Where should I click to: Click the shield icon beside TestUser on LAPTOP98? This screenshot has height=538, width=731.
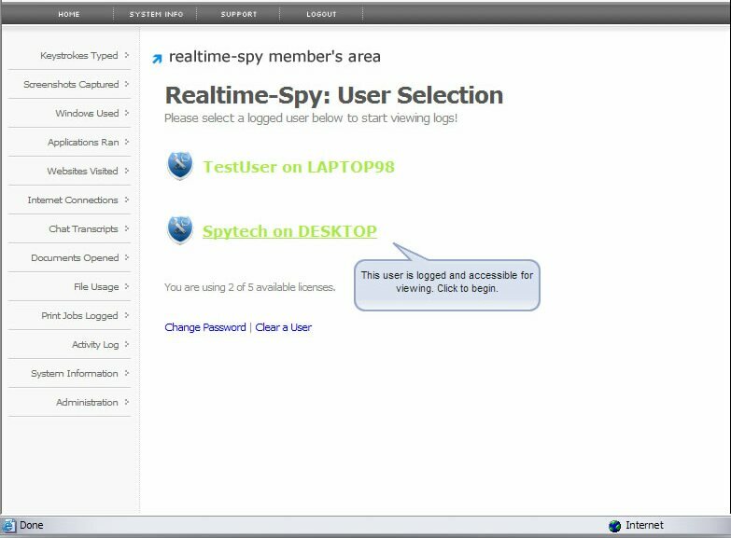(x=179, y=167)
